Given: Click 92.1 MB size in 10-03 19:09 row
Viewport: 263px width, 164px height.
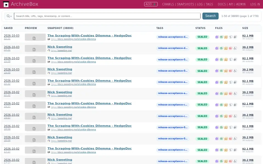Looking at the screenshot, I should pos(248,58).
